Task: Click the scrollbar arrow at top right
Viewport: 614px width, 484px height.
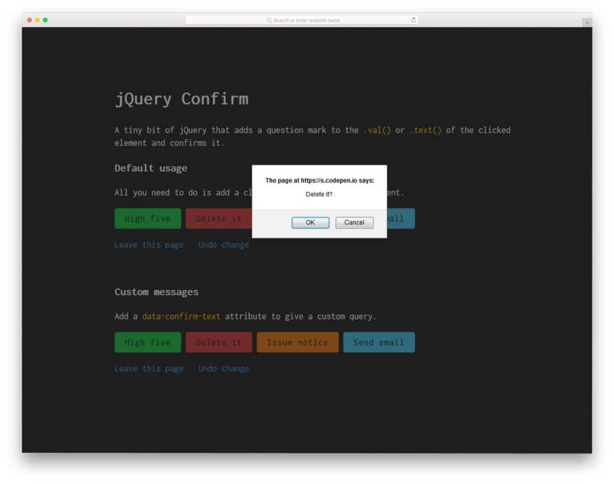Action: tap(586, 22)
